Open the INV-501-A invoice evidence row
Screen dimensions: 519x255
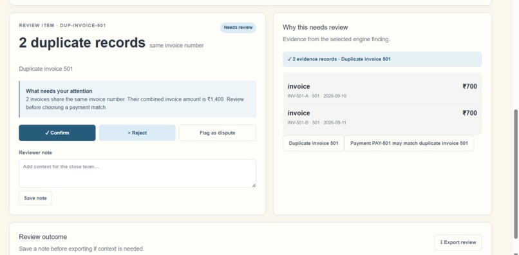[382, 91]
